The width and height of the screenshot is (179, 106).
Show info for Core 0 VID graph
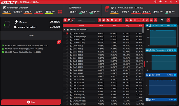coord(175,75)
